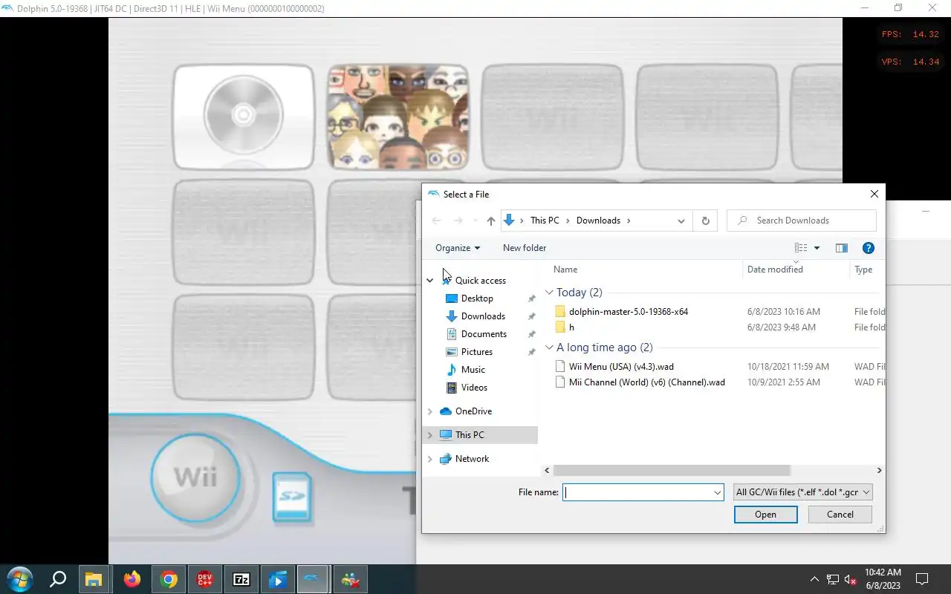Collapse the Quick access tree
Image resolution: width=951 pixels, height=594 pixels.
click(430, 281)
